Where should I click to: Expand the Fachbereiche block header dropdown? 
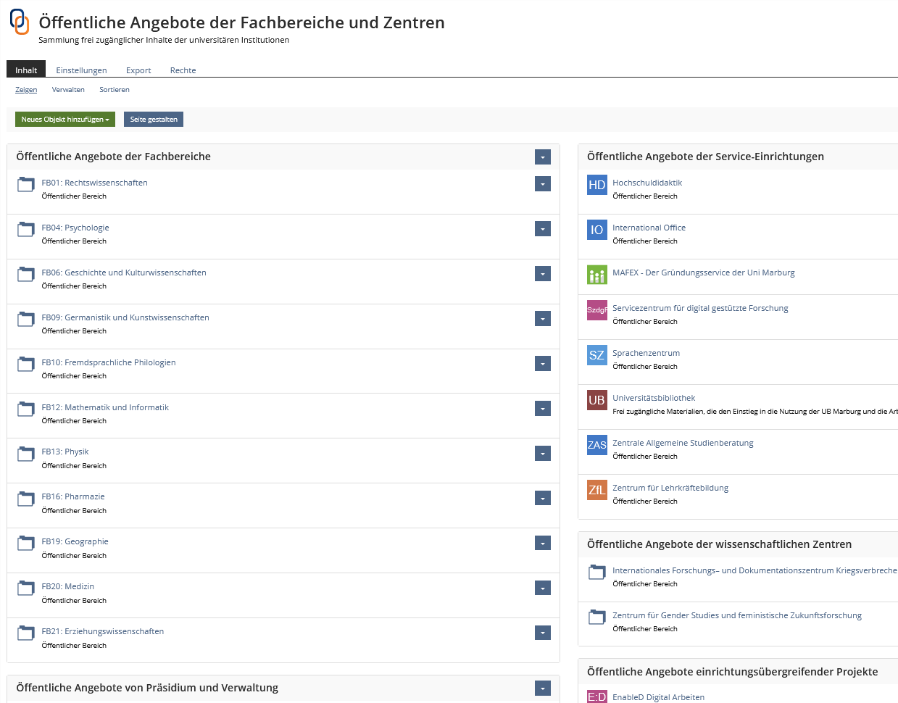543,157
